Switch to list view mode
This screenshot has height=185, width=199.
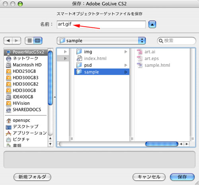tap(29, 41)
